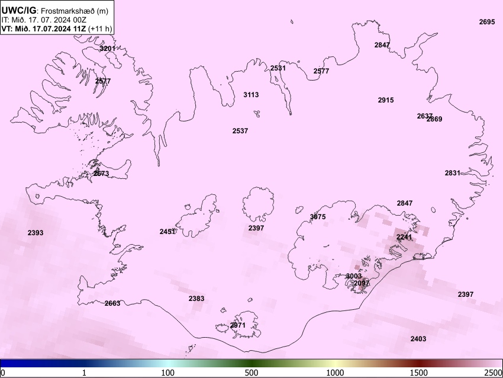The image size is (503, 378).
Task: Click the freezing level value 2663
Action: [112, 303]
